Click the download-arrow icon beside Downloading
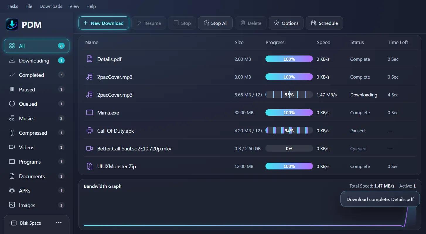This screenshot has height=234, width=426. (x=12, y=60)
